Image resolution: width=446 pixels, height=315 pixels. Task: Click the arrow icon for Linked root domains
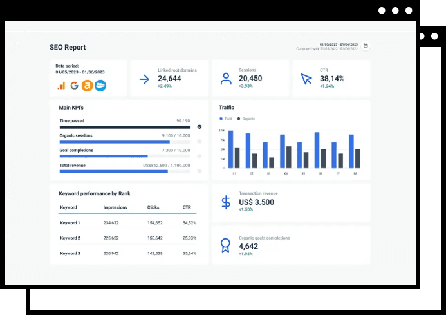coord(144,79)
